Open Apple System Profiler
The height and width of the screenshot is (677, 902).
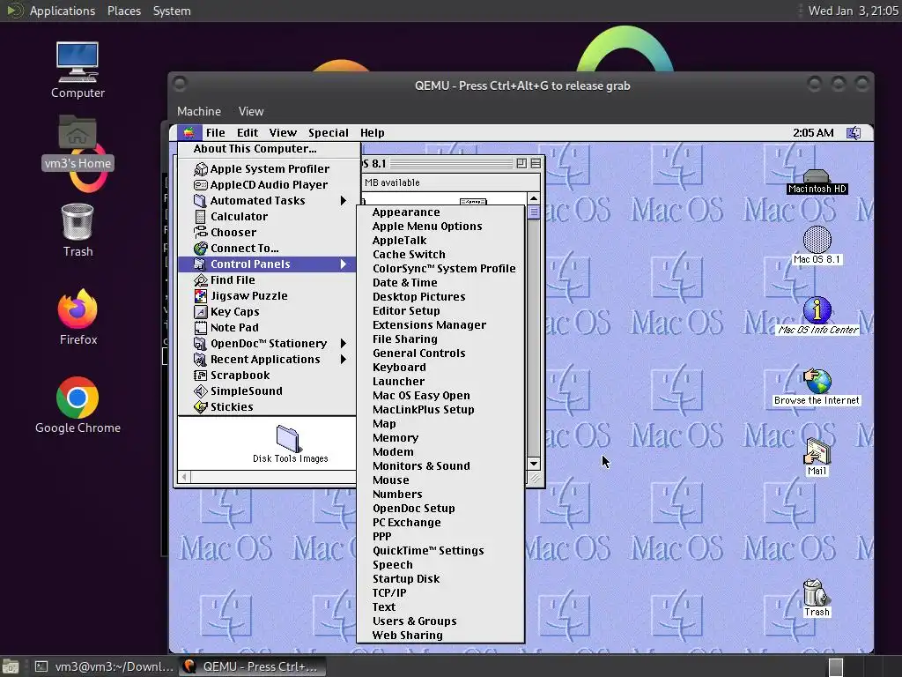pyautogui.click(x=266, y=168)
